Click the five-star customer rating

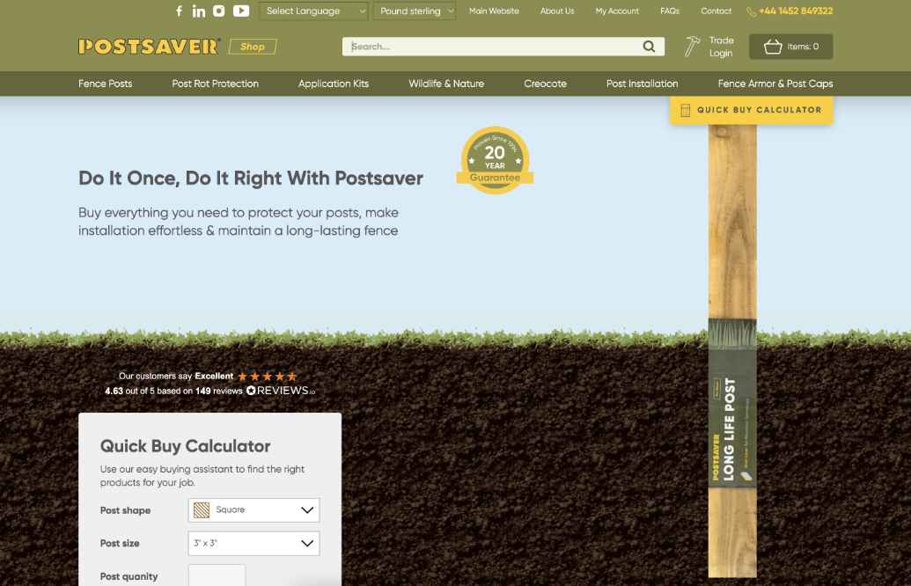point(268,377)
